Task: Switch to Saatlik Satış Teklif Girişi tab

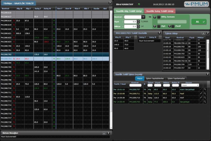Action: [x=160, y=11]
